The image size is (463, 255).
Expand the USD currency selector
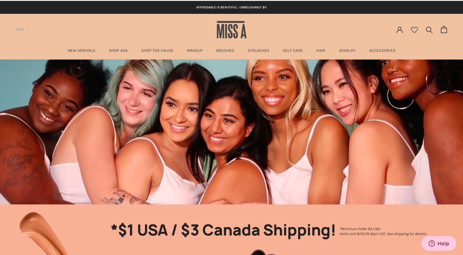point(23,29)
